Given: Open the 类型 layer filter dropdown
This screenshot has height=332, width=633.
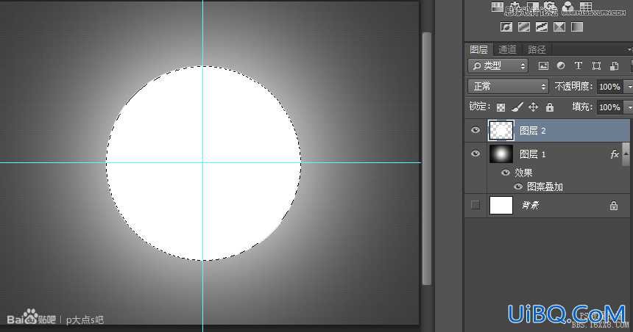Looking at the screenshot, I should point(498,65).
